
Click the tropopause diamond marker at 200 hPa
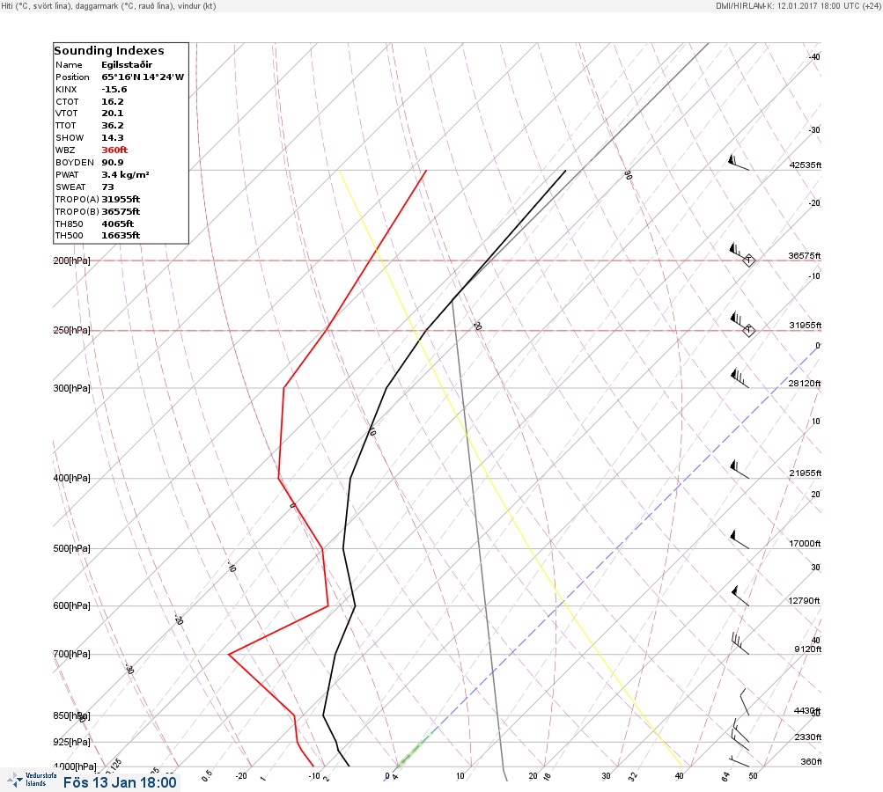click(x=748, y=260)
